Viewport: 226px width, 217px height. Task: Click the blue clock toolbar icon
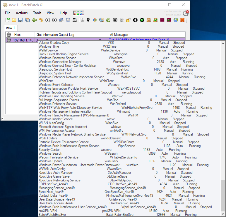tap(68, 20)
